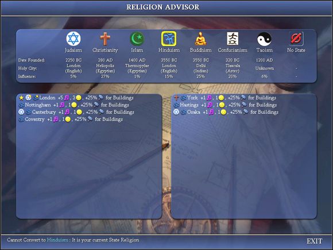Click the happy face icon in London row
The height and width of the screenshot is (250, 333).
[x=79, y=98]
